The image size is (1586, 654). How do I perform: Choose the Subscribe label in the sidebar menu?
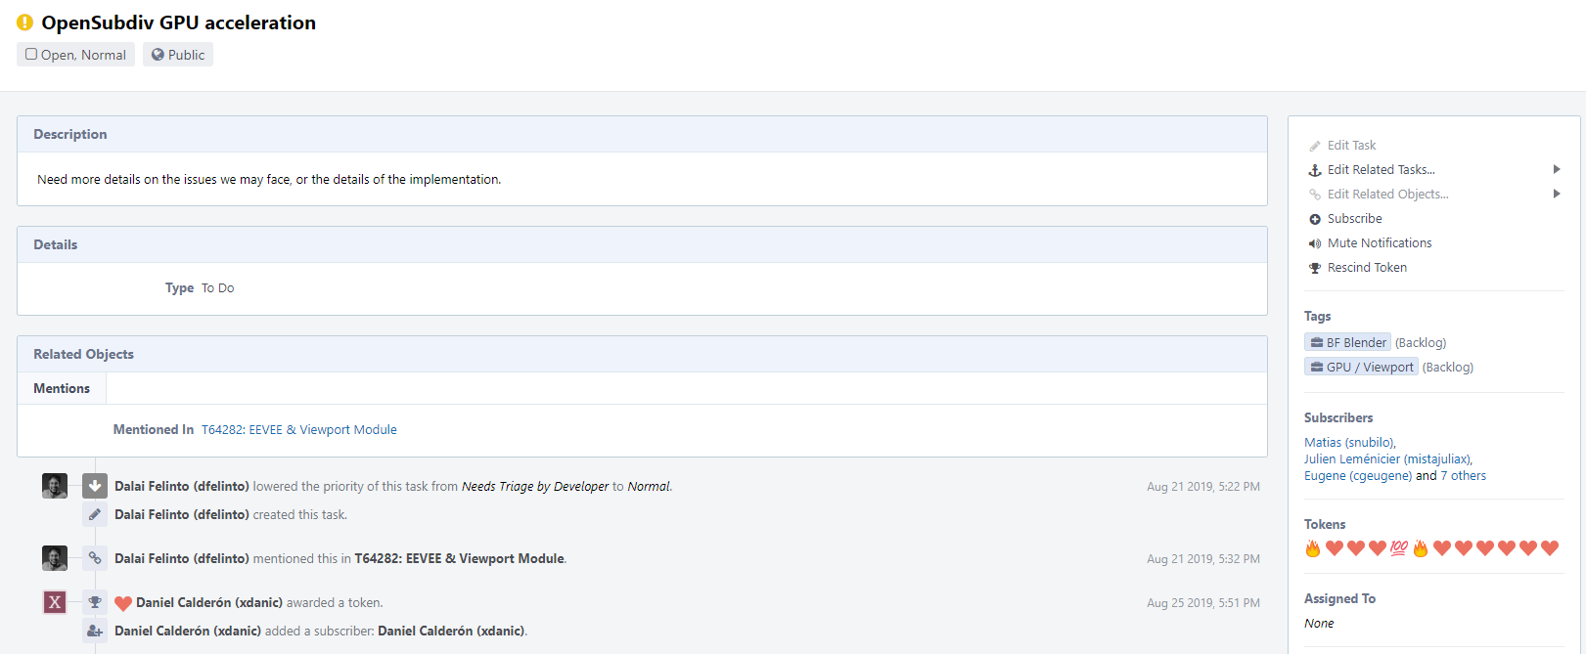click(1354, 219)
